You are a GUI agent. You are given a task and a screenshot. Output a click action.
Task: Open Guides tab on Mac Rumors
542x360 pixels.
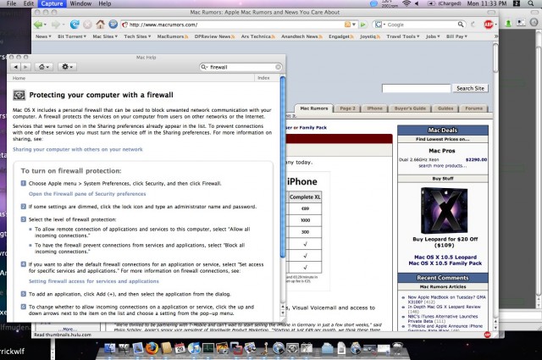445,108
